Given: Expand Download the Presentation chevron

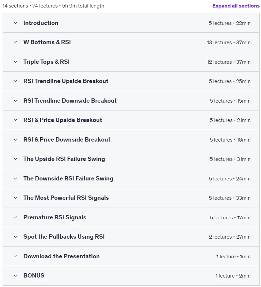Looking at the screenshot, I should [15, 256].
